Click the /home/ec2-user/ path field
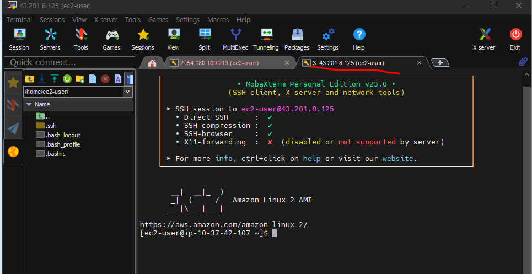Image resolution: width=532 pixels, height=274 pixels. pos(73,92)
